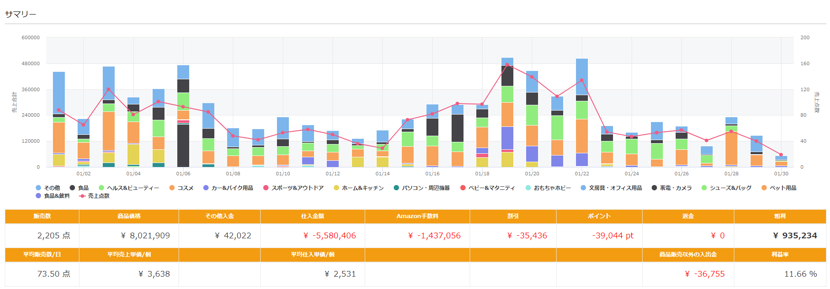Viewport: 830px width, 289px height.
Task: Click the 売上点数 line legend icon
Action: (x=82, y=196)
